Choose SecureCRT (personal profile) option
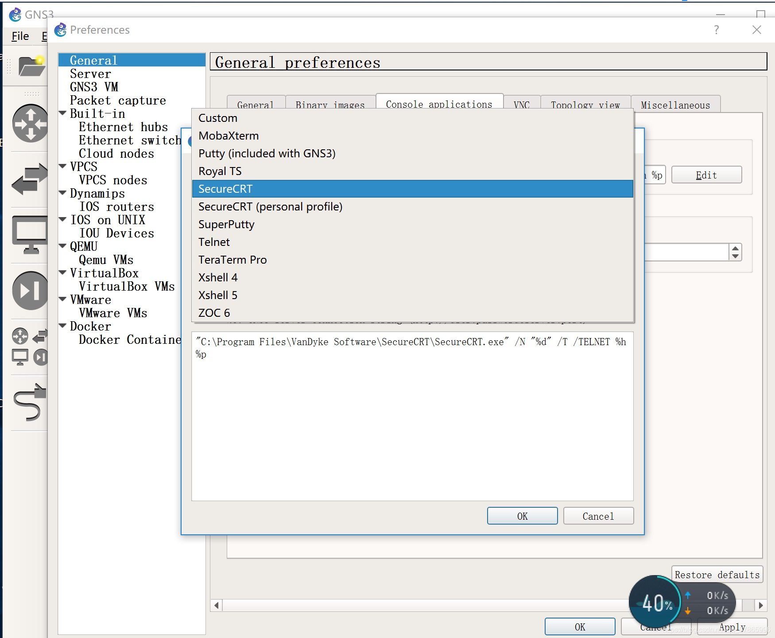The height and width of the screenshot is (638, 775). pos(413,206)
